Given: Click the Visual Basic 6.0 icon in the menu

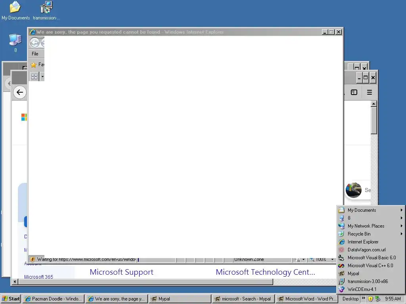Looking at the screenshot, I should tap(341, 258).
